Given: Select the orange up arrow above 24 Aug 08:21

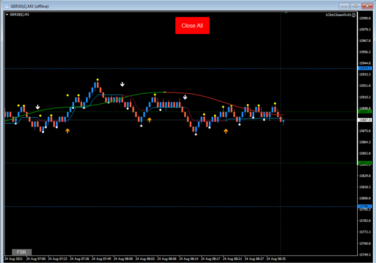Looking at the screenshot, I should coord(226,131).
